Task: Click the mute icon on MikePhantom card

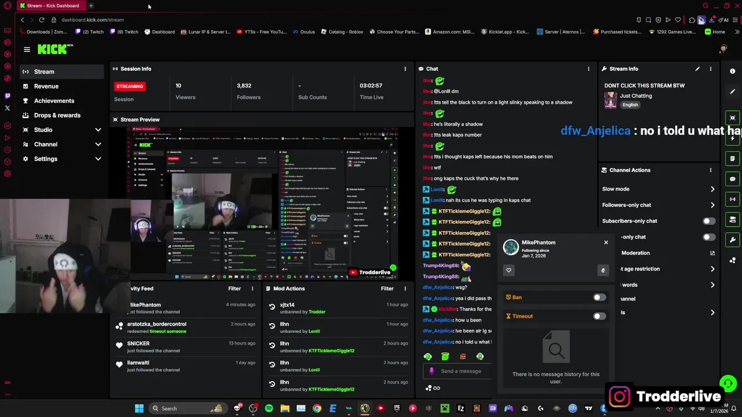Action: tap(603, 270)
